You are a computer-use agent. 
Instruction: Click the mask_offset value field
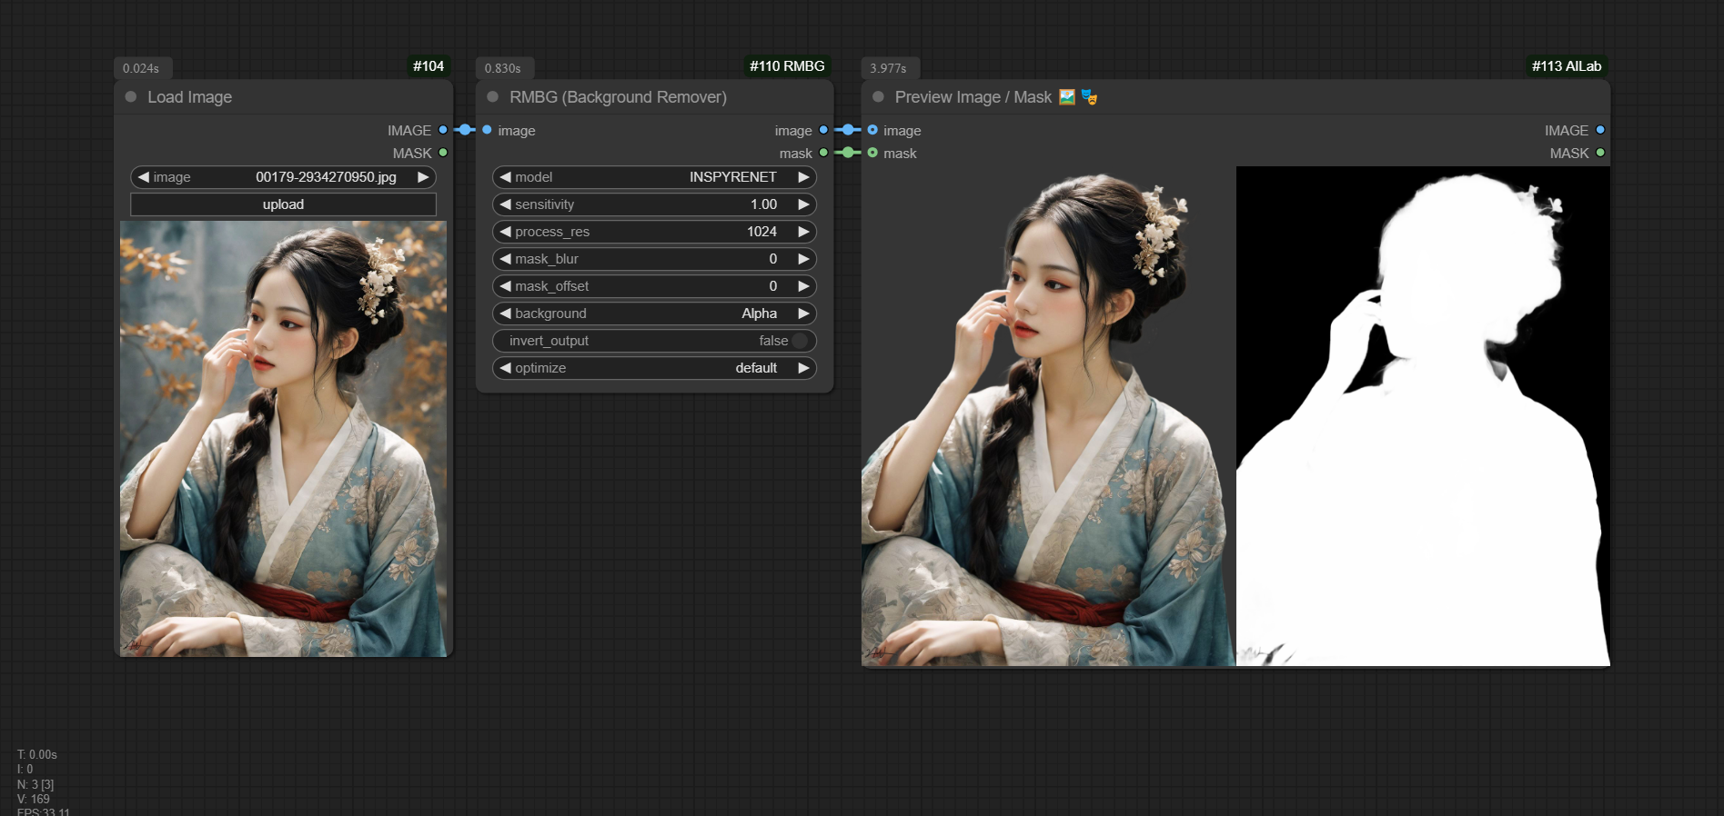(654, 286)
